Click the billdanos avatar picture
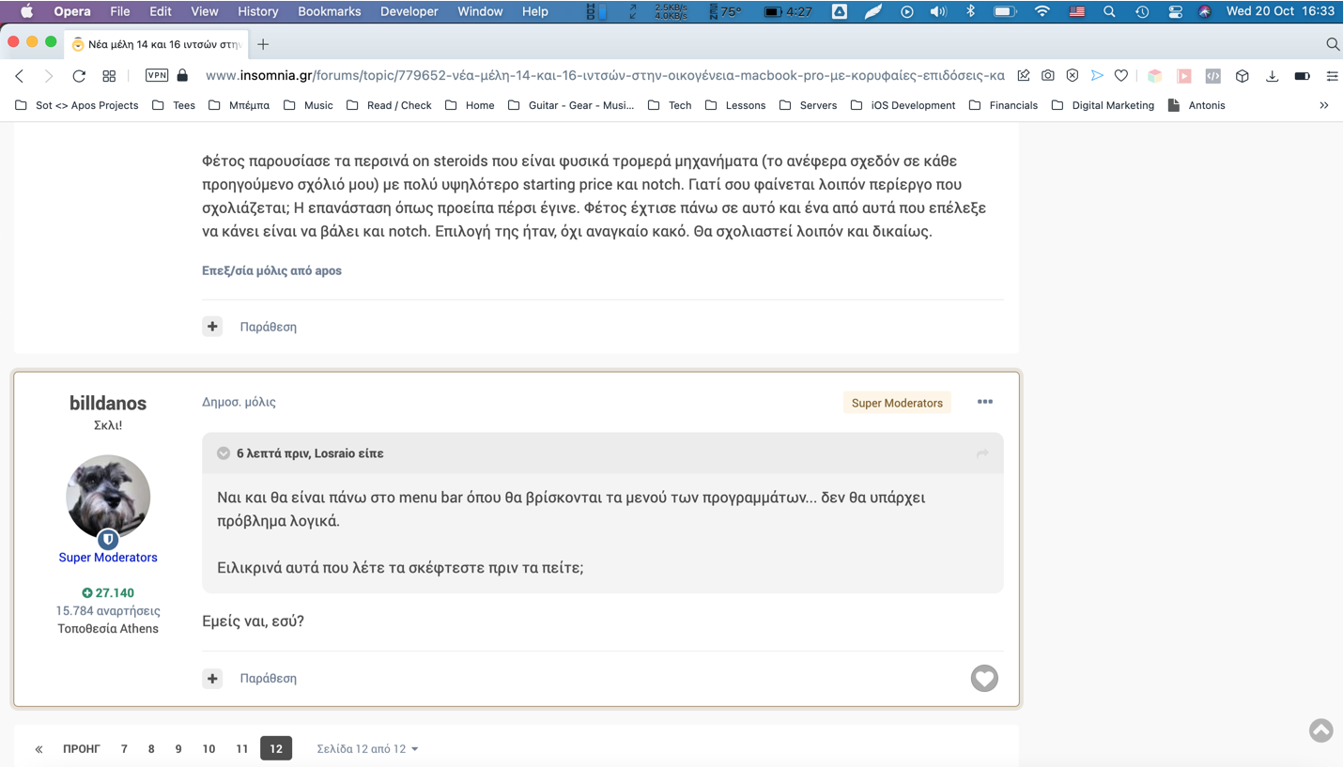The width and height of the screenshot is (1343, 767). click(x=108, y=498)
